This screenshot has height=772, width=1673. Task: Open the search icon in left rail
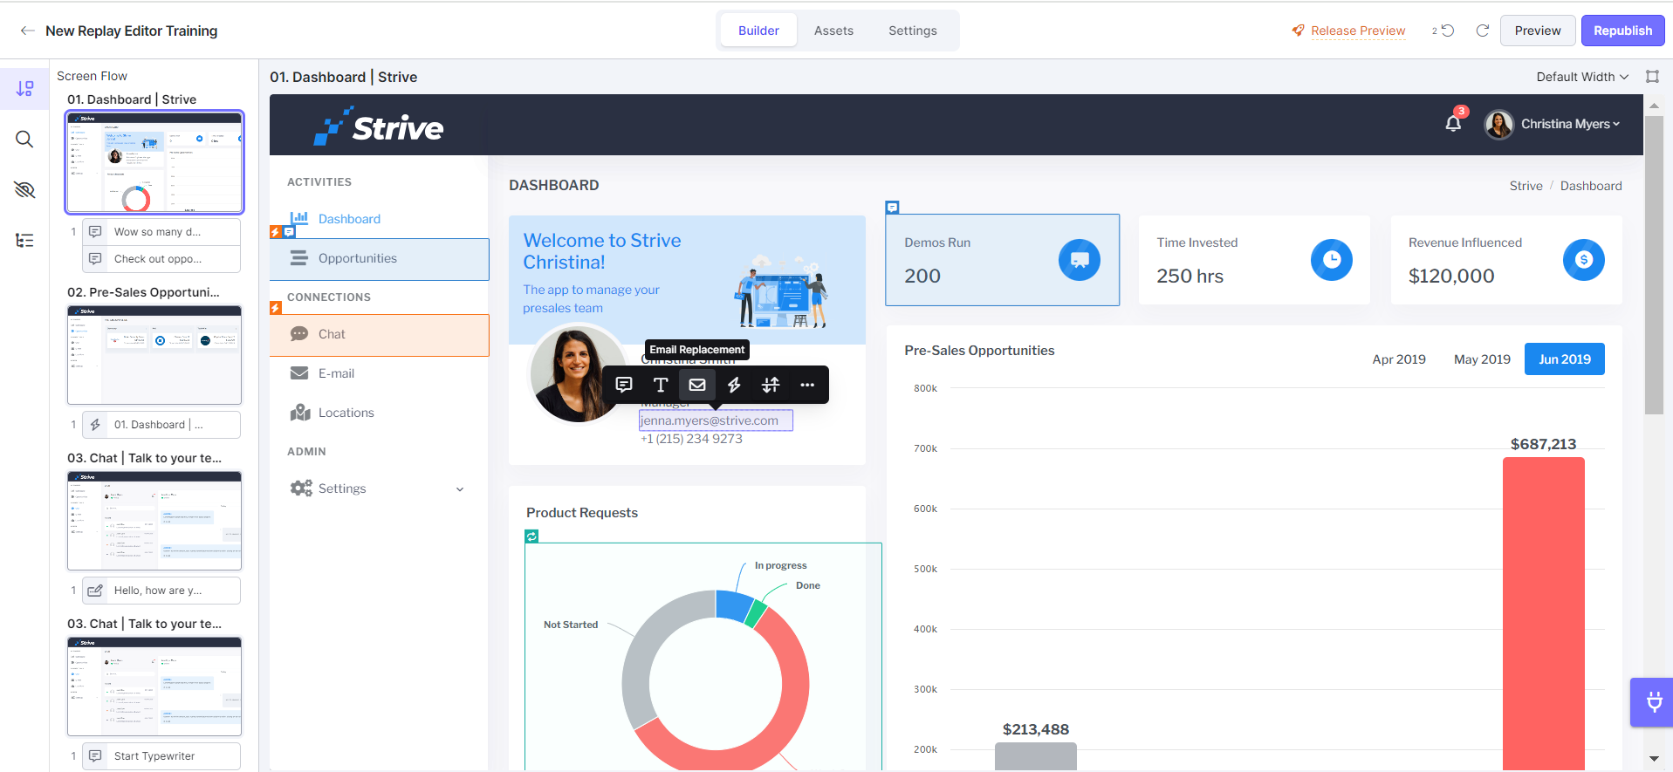[24, 140]
